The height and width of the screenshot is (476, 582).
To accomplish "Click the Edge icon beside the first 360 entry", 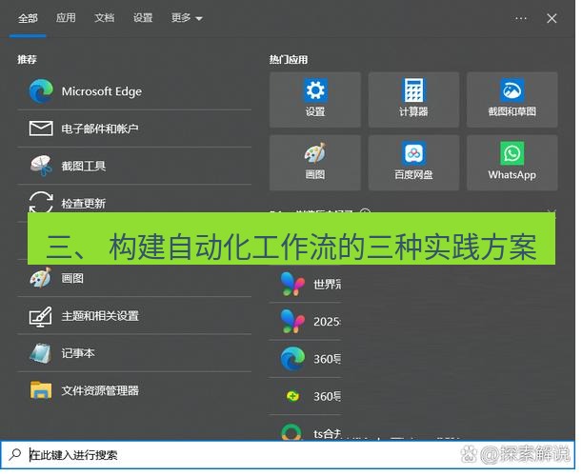I will click(292, 359).
